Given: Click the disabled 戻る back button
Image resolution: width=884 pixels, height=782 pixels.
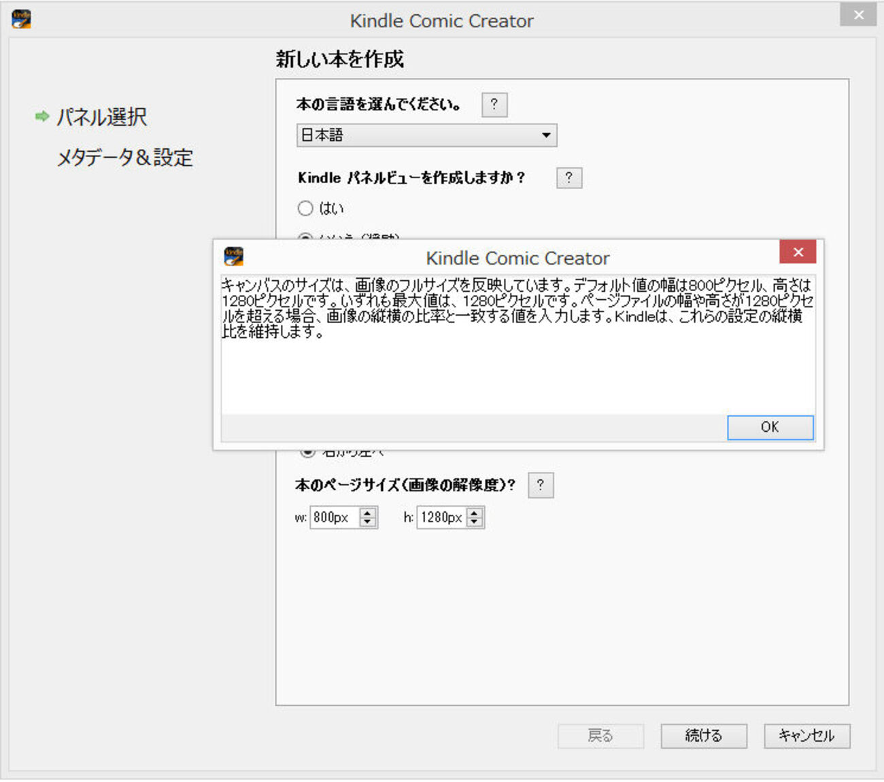Looking at the screenshot, I should pos(600,736).
